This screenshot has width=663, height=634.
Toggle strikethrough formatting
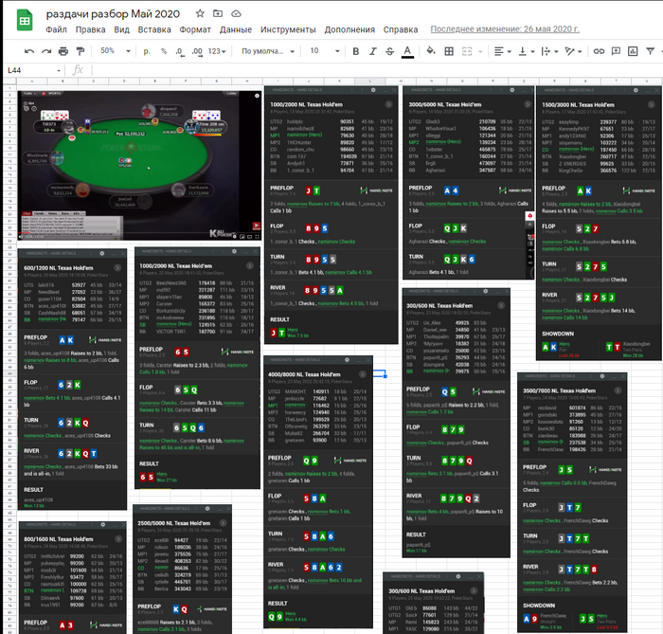click(x=389, y=51)
